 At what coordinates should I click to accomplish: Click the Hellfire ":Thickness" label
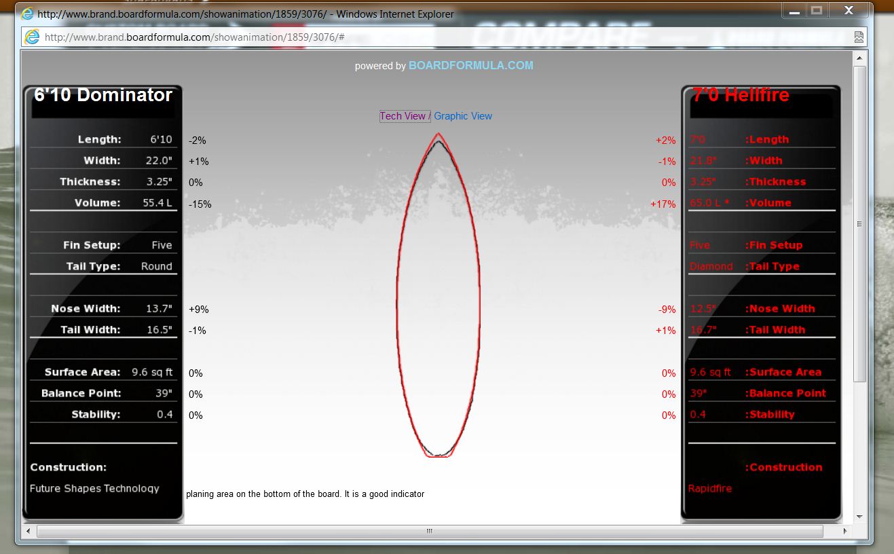click(x=775, y=182)
